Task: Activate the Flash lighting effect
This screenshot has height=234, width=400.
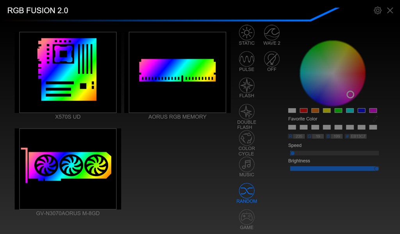Action: pos(246,85)
